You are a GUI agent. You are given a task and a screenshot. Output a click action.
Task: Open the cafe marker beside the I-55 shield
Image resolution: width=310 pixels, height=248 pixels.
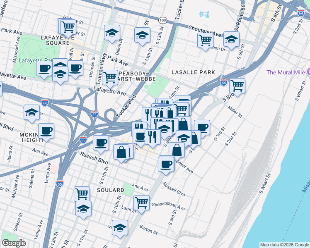[101, 143]
